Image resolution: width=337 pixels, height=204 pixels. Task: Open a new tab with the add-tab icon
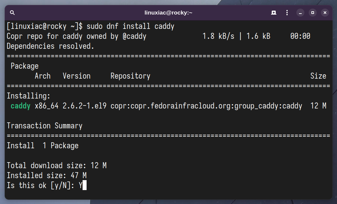pos(274,13)
